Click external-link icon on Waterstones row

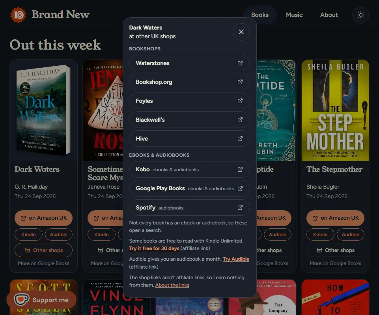pyautogui.click(x=240, y=63)
